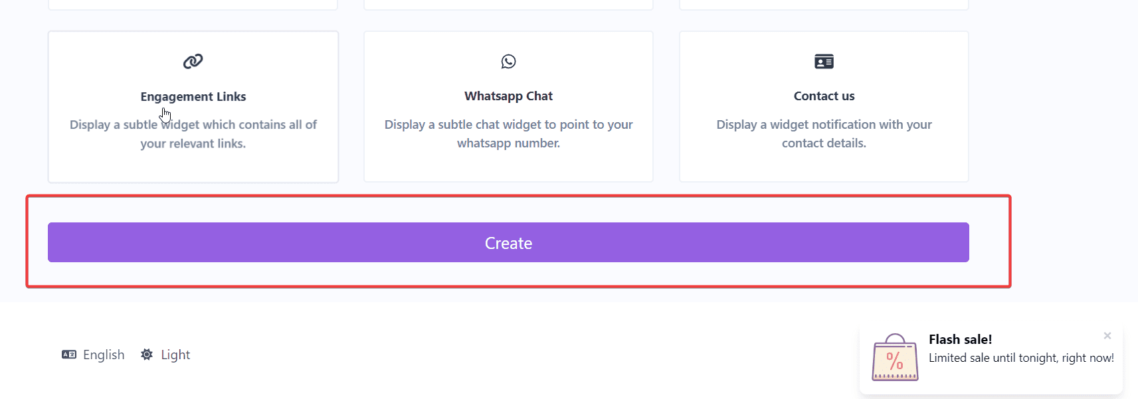The width and height of the screenshot is (1138, 399).
Task: Choose the Contact us widget card
Action: pos(824,166)
